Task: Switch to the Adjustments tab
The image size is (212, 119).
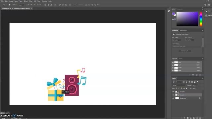Action: click(183, 30)
